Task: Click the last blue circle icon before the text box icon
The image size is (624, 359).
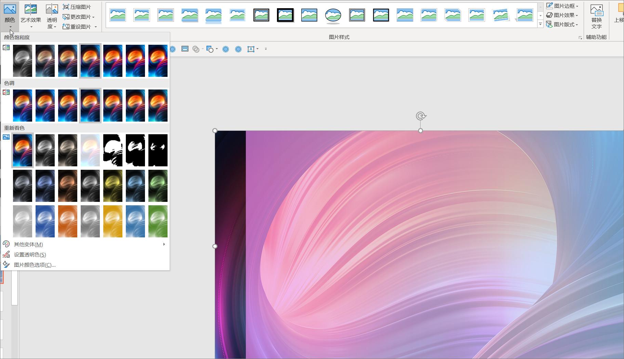Action: (x=238, y=49)
